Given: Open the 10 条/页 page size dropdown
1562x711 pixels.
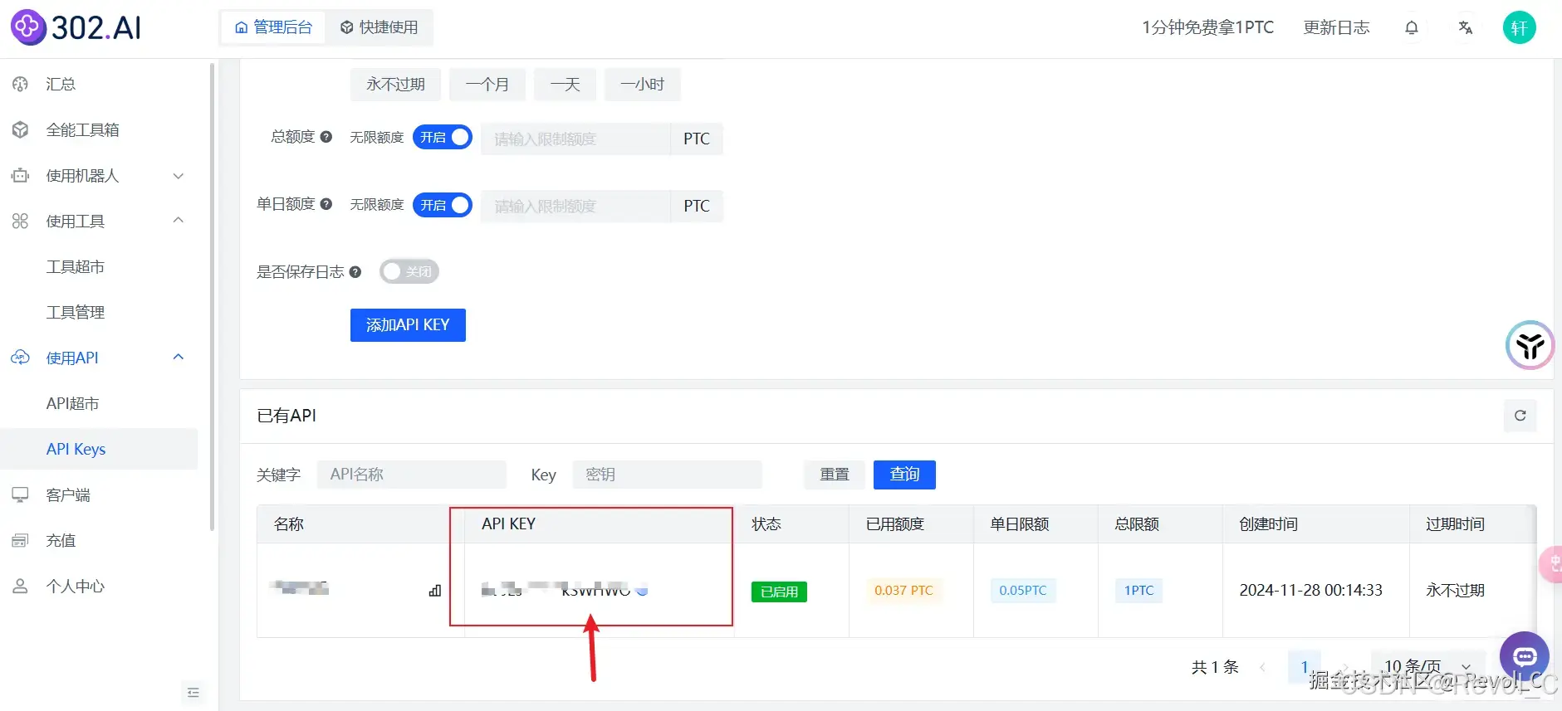Looking at the screenshot, I should click(1427, 666).
